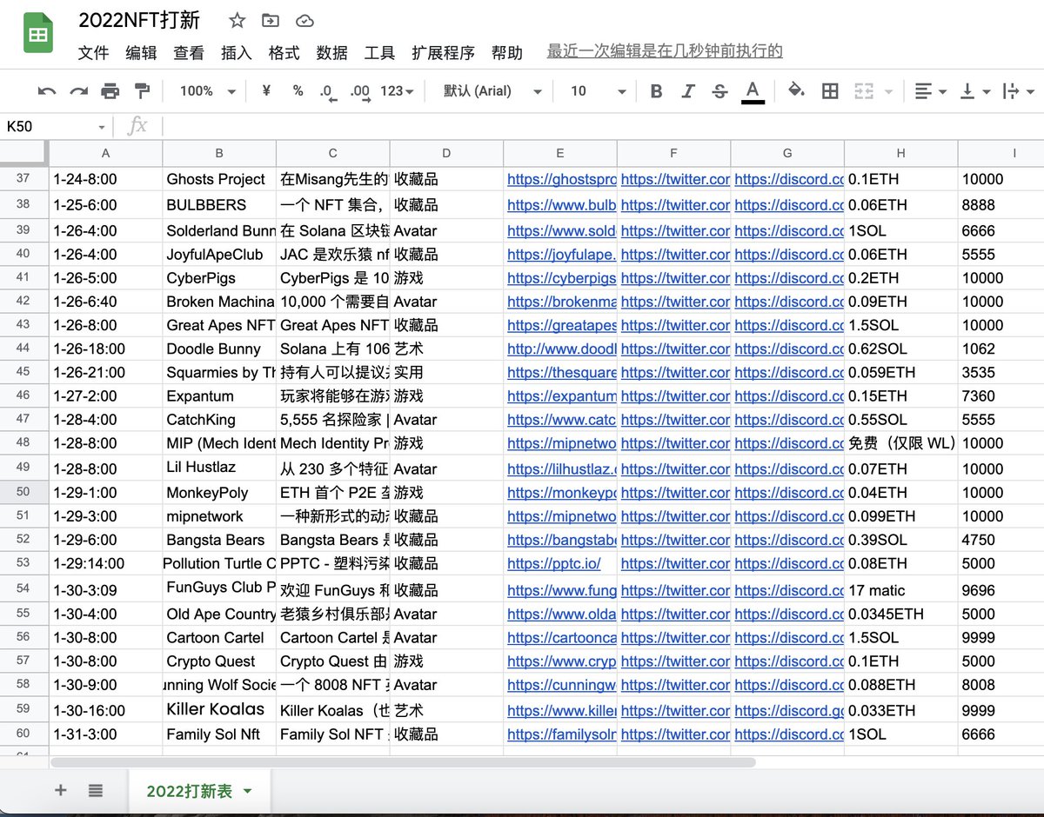
Task: Format as currency with ¥ icon
Action: [266, 90]
